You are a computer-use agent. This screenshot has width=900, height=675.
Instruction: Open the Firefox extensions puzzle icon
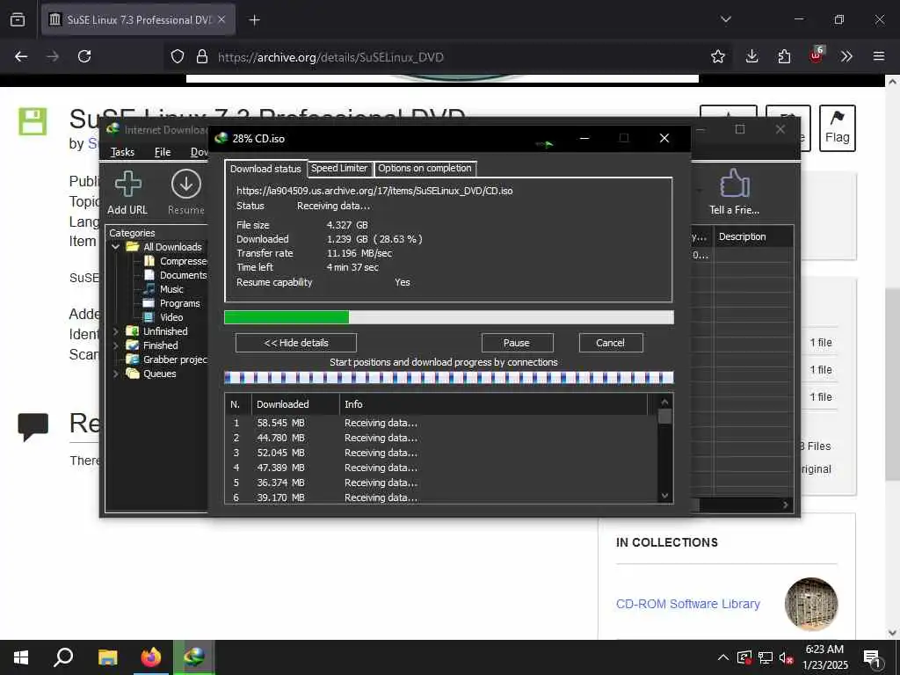coord(784,56)
